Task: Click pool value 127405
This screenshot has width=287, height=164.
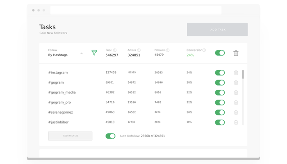Action: point(111,73)
